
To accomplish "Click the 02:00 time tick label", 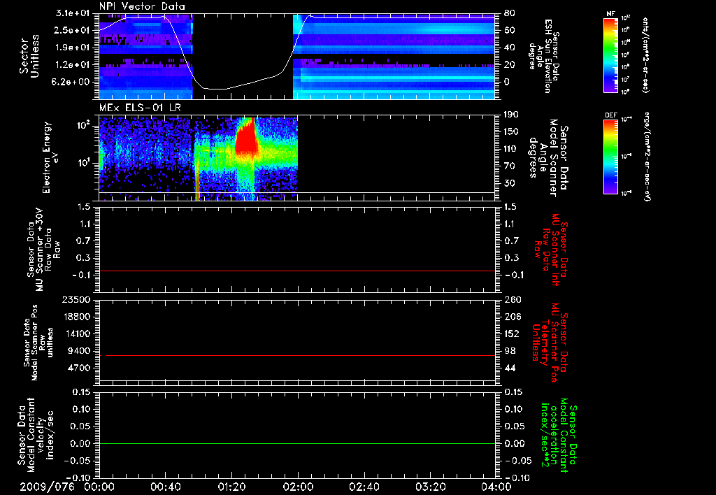I will point(298,487).
